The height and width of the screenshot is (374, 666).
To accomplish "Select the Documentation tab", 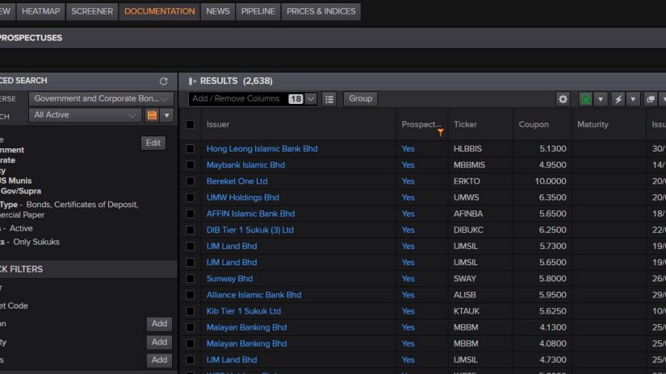I will tap(160, 11).
